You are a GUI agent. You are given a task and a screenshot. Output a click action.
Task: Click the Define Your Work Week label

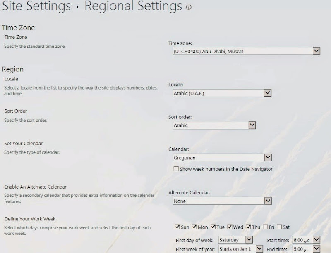pyautogui.click(x=30, y=219)
